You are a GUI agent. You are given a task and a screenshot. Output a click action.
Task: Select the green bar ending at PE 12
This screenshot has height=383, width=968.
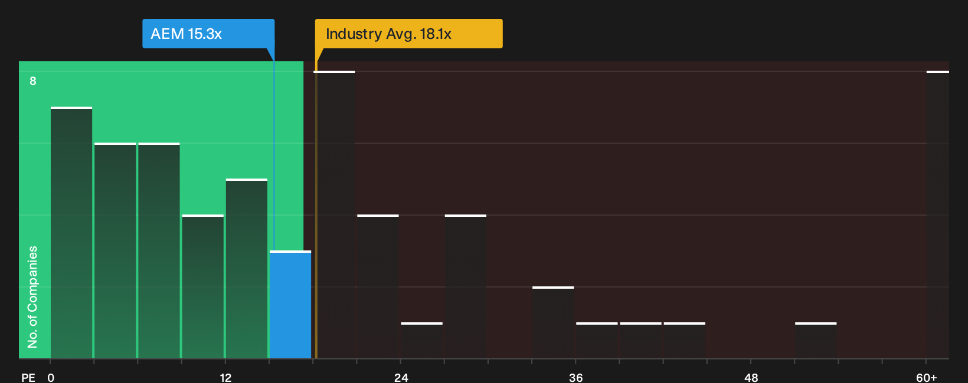203,286
